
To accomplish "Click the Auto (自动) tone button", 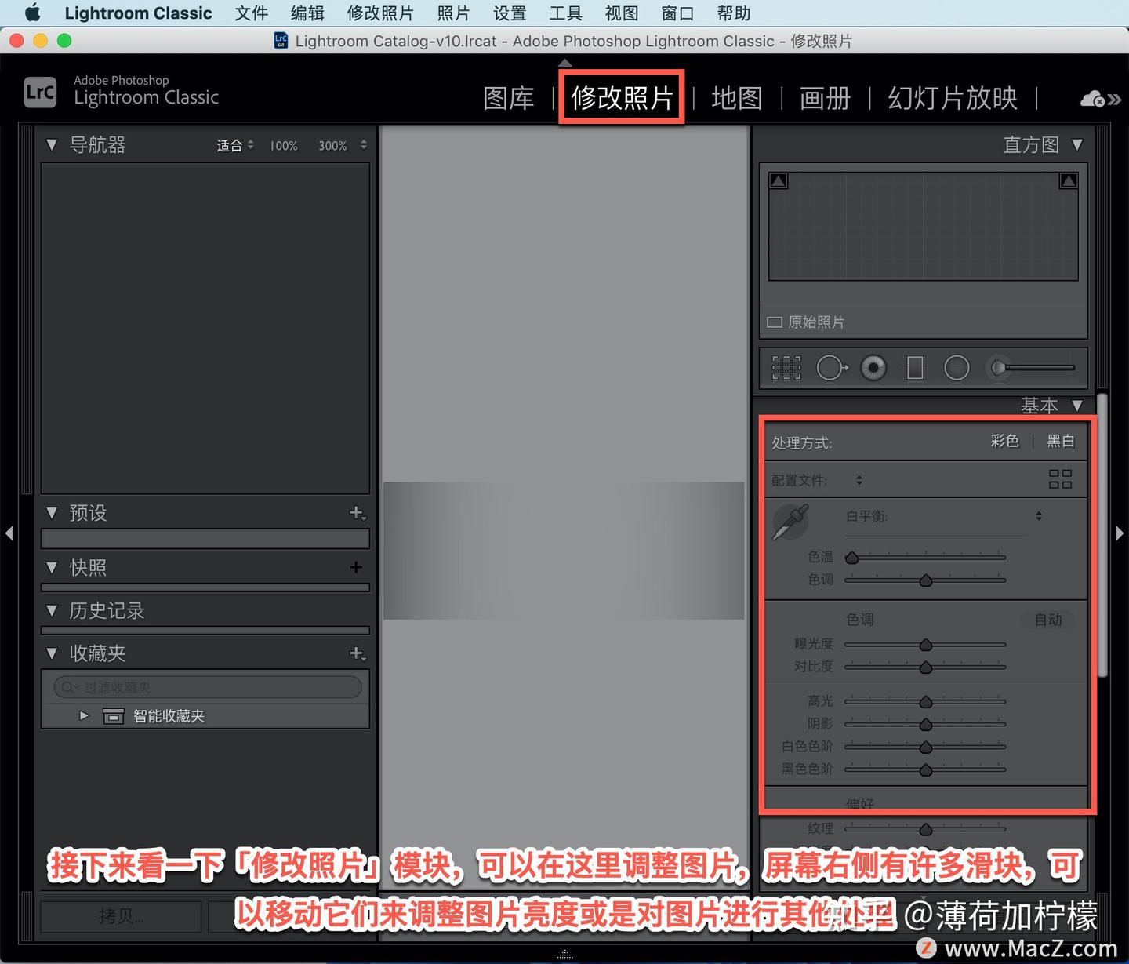I will pos(1048,620).
